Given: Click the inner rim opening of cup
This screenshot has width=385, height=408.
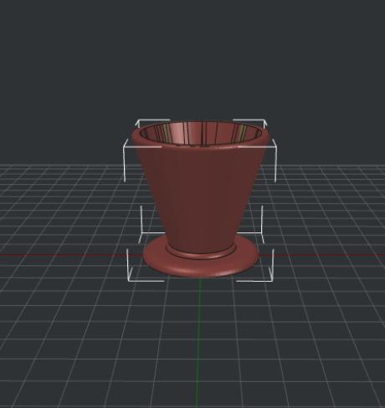Looking at the screenshot, I should click(200, 134).
